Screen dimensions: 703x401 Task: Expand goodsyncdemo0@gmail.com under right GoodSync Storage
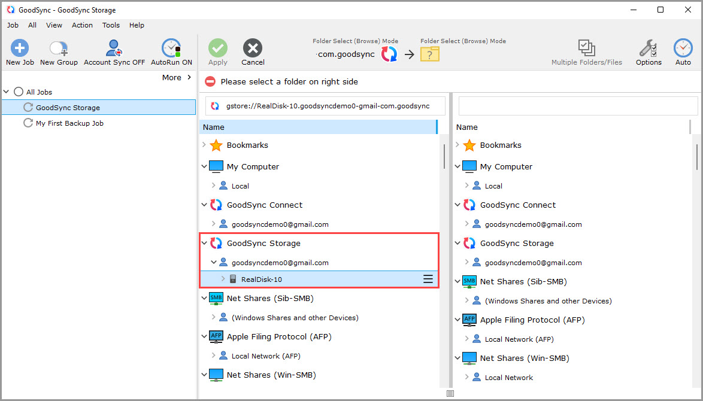[x=466, y=262]
